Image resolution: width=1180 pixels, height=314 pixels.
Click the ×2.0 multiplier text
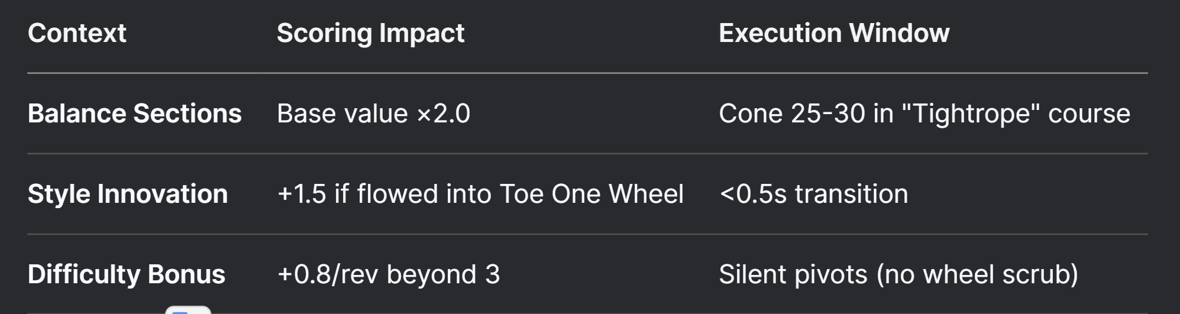tap(444, 114)
